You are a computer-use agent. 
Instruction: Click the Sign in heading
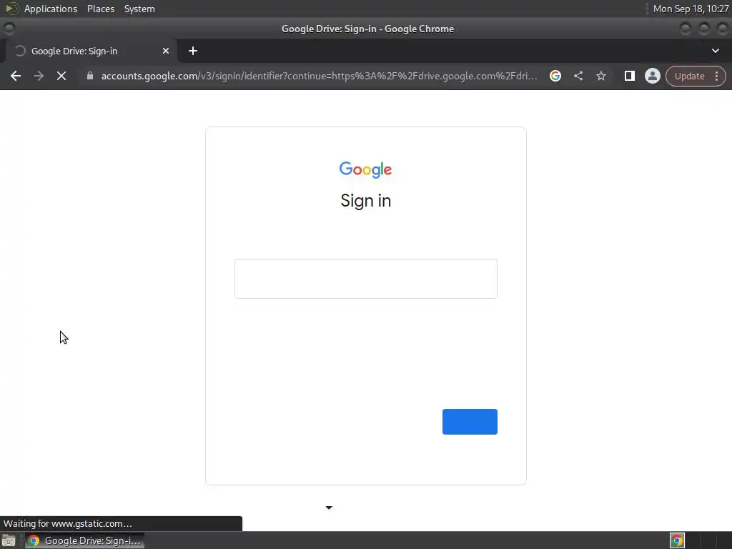pyautogui.click(x=365, y=201)
